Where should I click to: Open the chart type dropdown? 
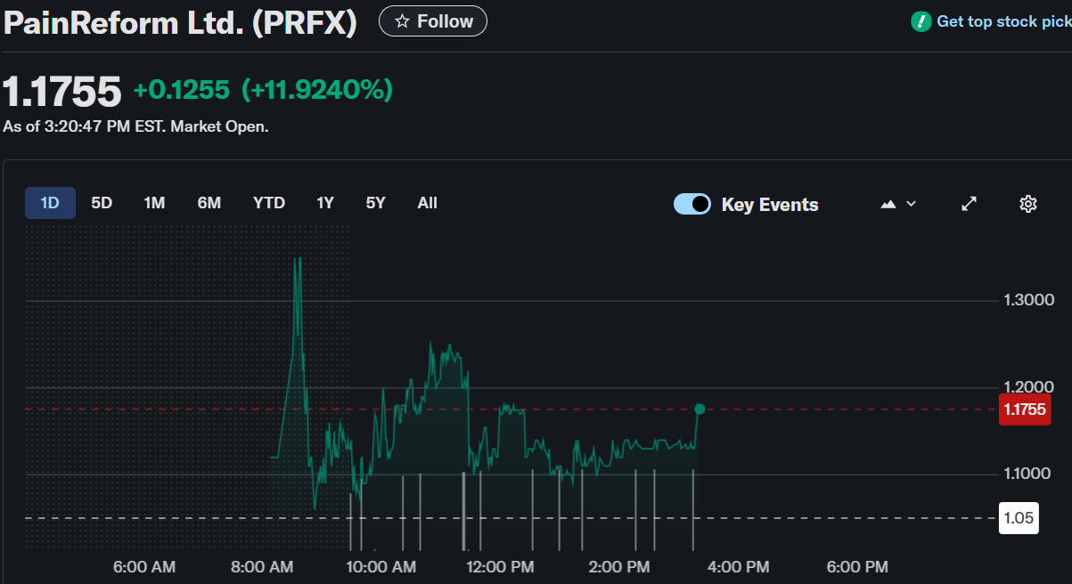[898, 204]
